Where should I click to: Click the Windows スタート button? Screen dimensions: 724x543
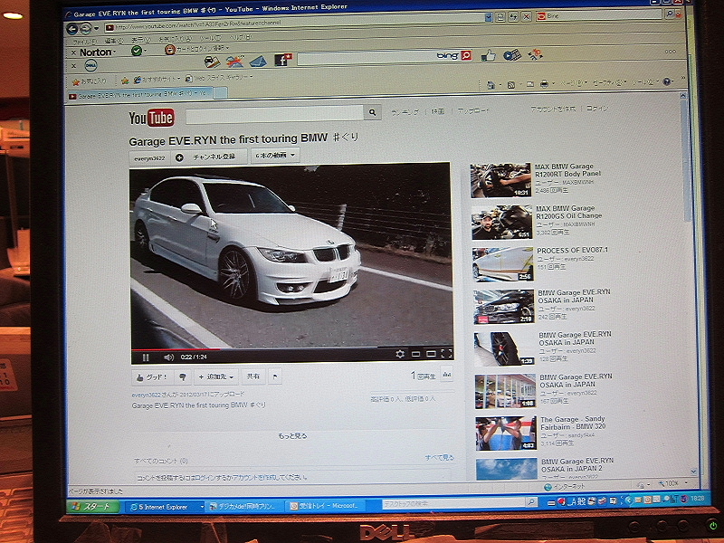point(93,507)
